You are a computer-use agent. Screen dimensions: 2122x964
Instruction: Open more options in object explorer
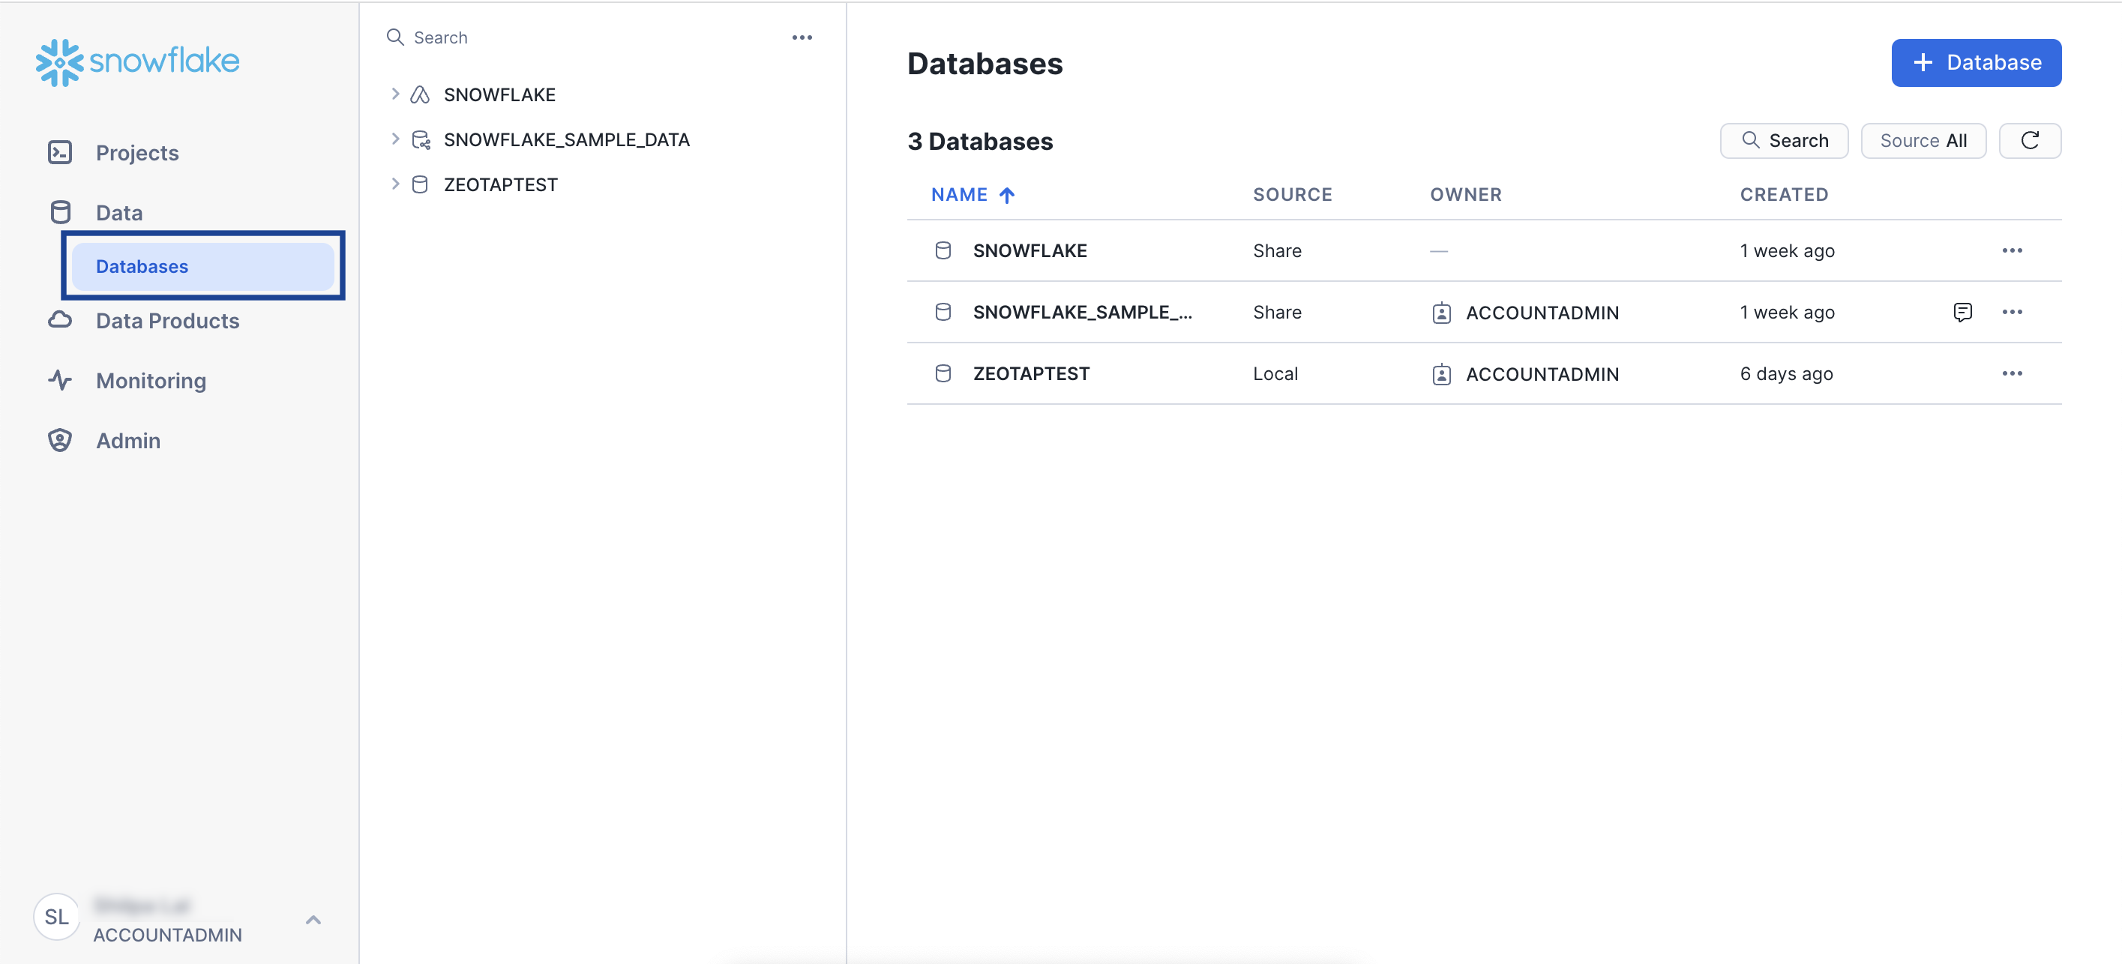point(802,37)
